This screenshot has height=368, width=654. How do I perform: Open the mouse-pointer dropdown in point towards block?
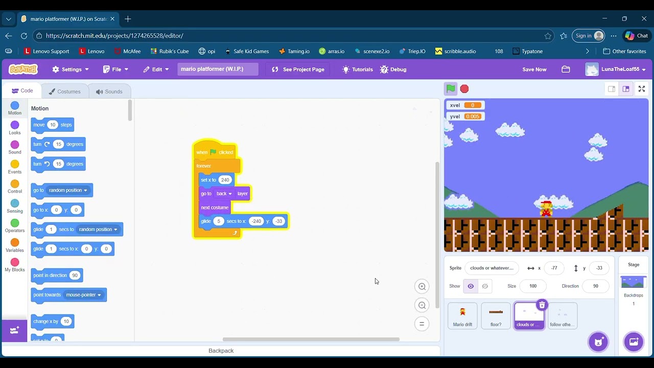click(x=83, y=295)
